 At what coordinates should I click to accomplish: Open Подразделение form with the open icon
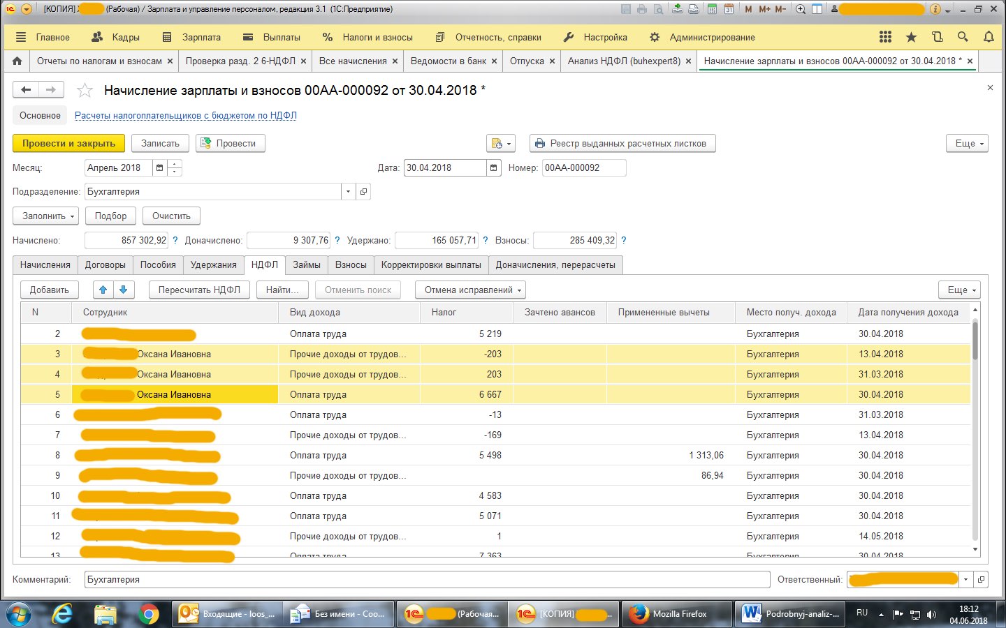point(363,191)
